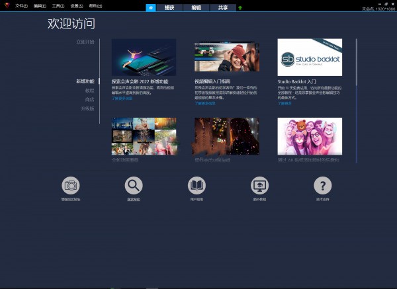Image resolution: width=397 pixels, height=289 pixels.
Task: Click the green upload arrow icon
Action: [x=240, y=8]
